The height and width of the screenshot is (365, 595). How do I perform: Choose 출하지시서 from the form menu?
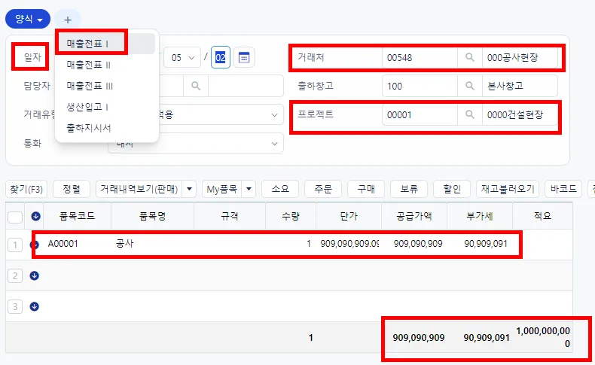(x=89, y=128)
